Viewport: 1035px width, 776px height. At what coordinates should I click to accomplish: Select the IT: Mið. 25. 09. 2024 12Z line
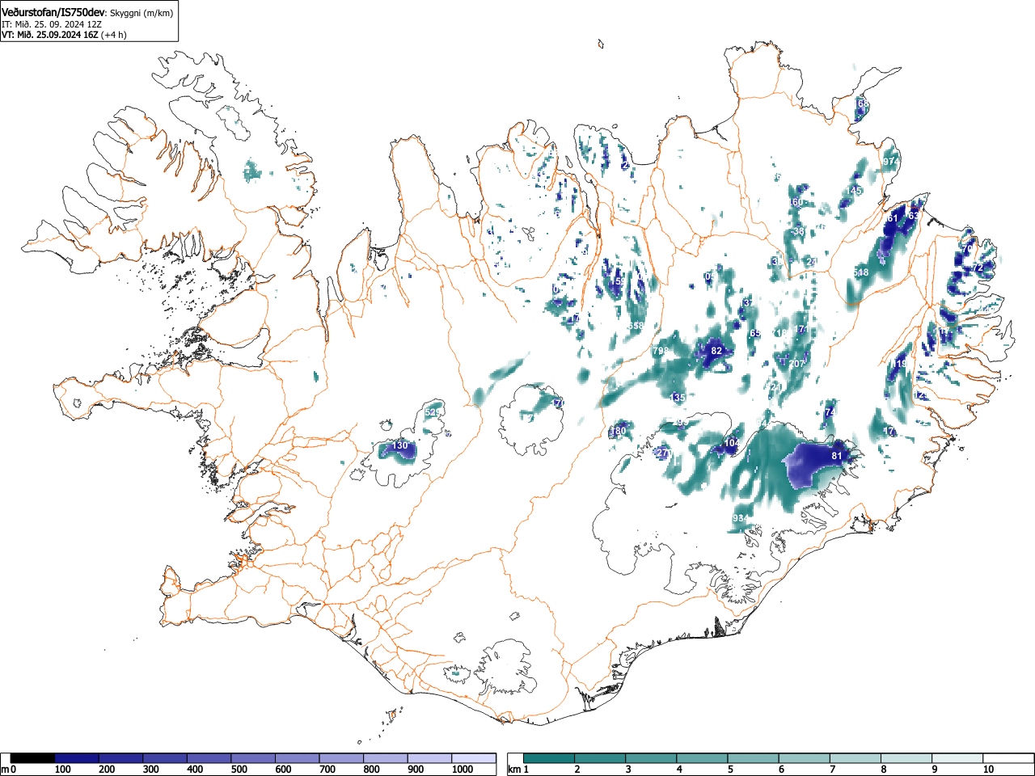(52, 24)
